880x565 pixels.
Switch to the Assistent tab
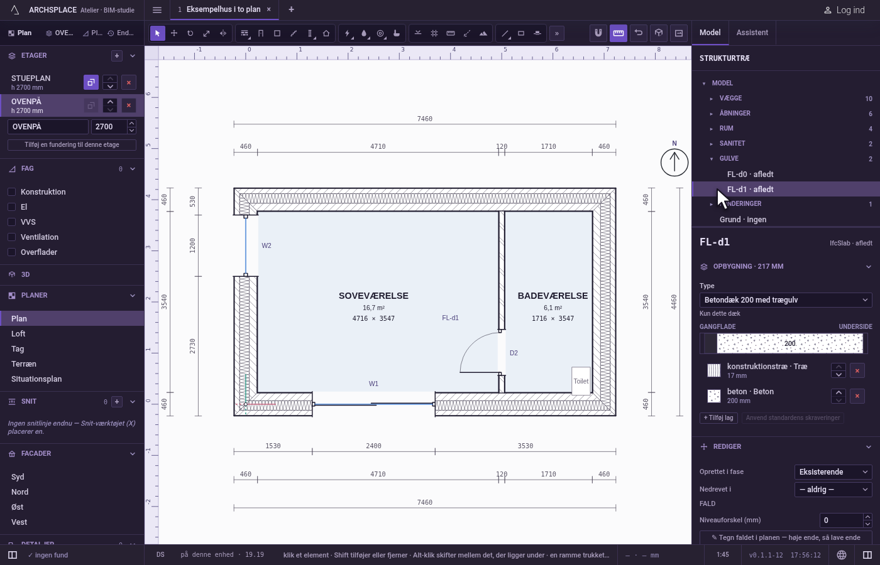752,33
